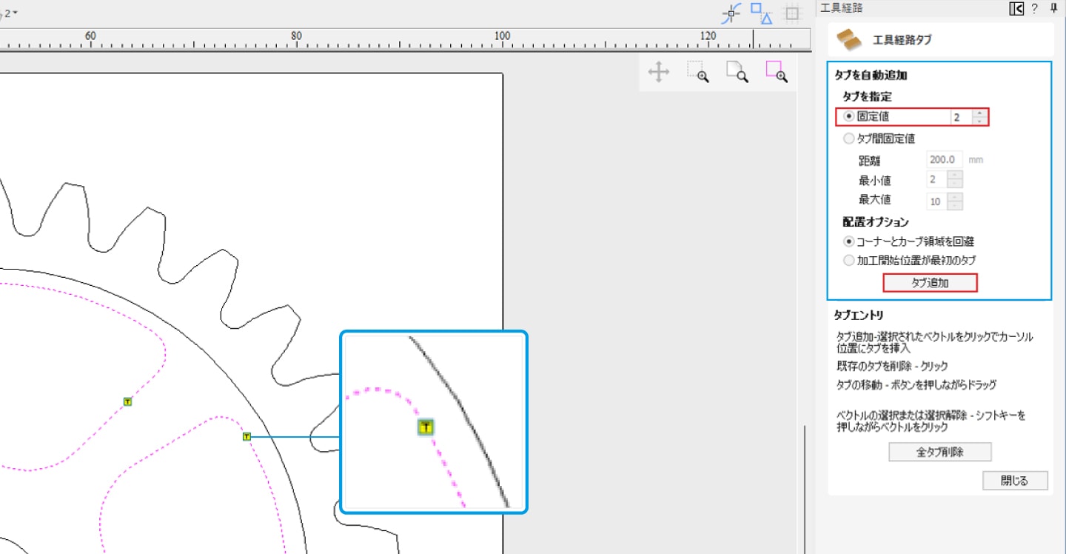Click the grid snapping icon

point(792,13)
